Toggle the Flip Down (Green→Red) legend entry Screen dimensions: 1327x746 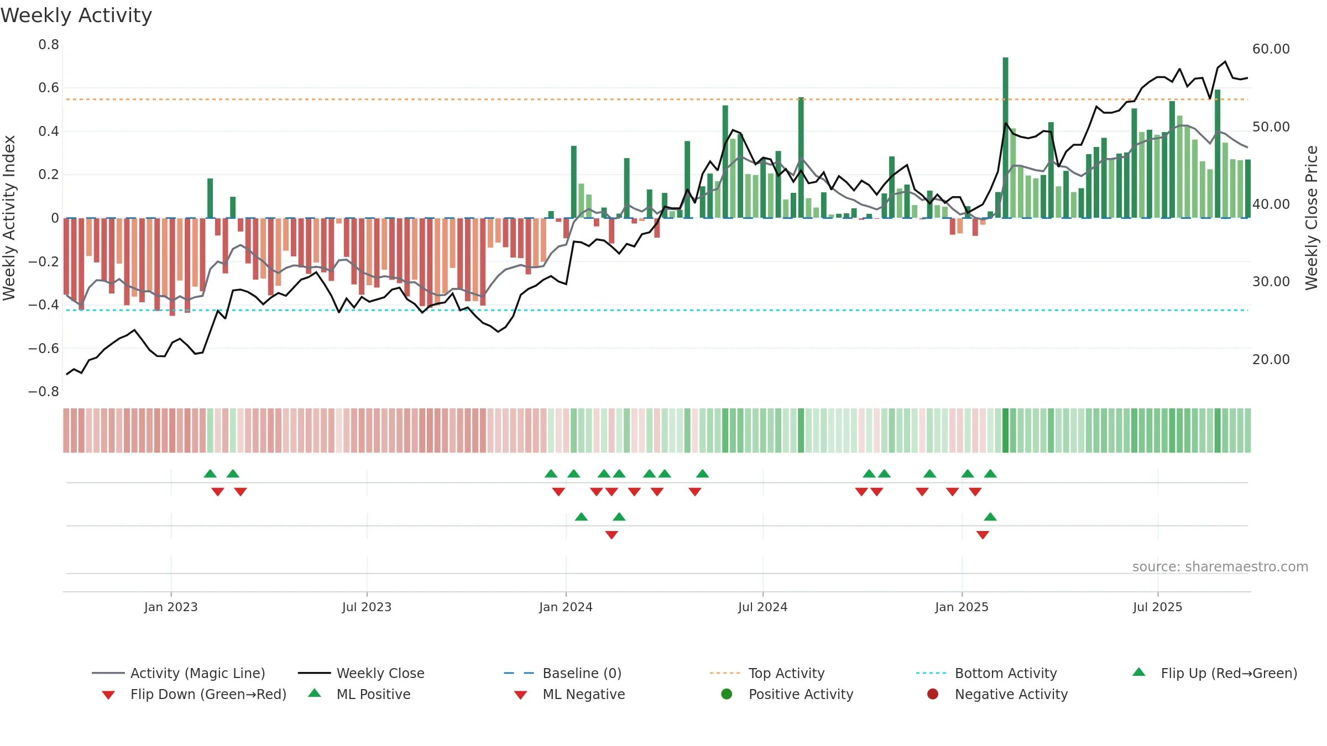[x=194, y=694]
